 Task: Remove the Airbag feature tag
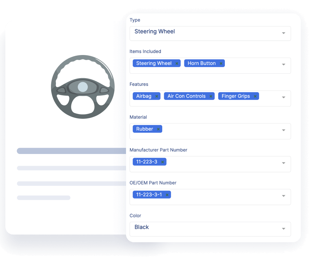coord(156,96)
